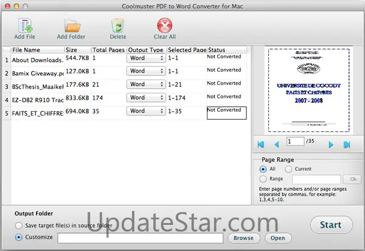Open Output Type dropdown for About Downloads

(146, 58)
